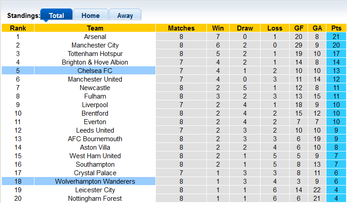Open the Home standings tab

[x=90, y=15]
